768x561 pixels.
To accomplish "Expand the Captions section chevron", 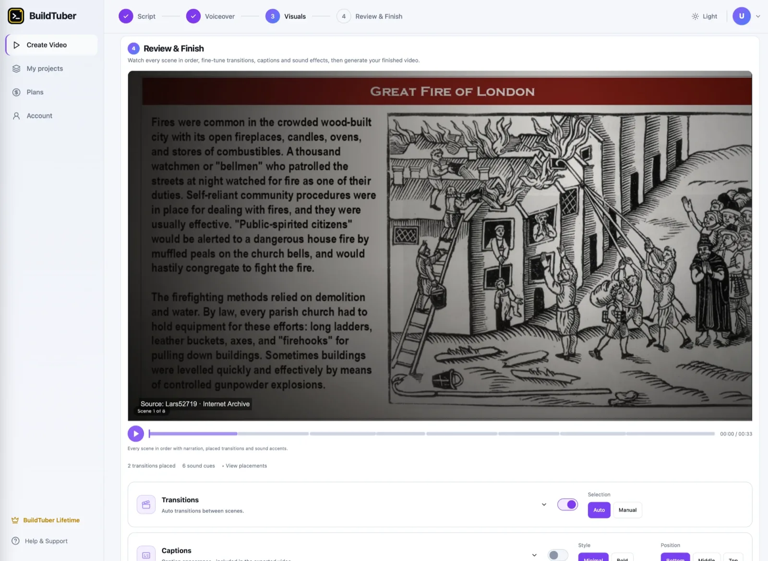I will coord(534,555).
